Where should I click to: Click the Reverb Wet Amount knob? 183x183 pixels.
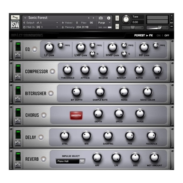pos(154,157)
